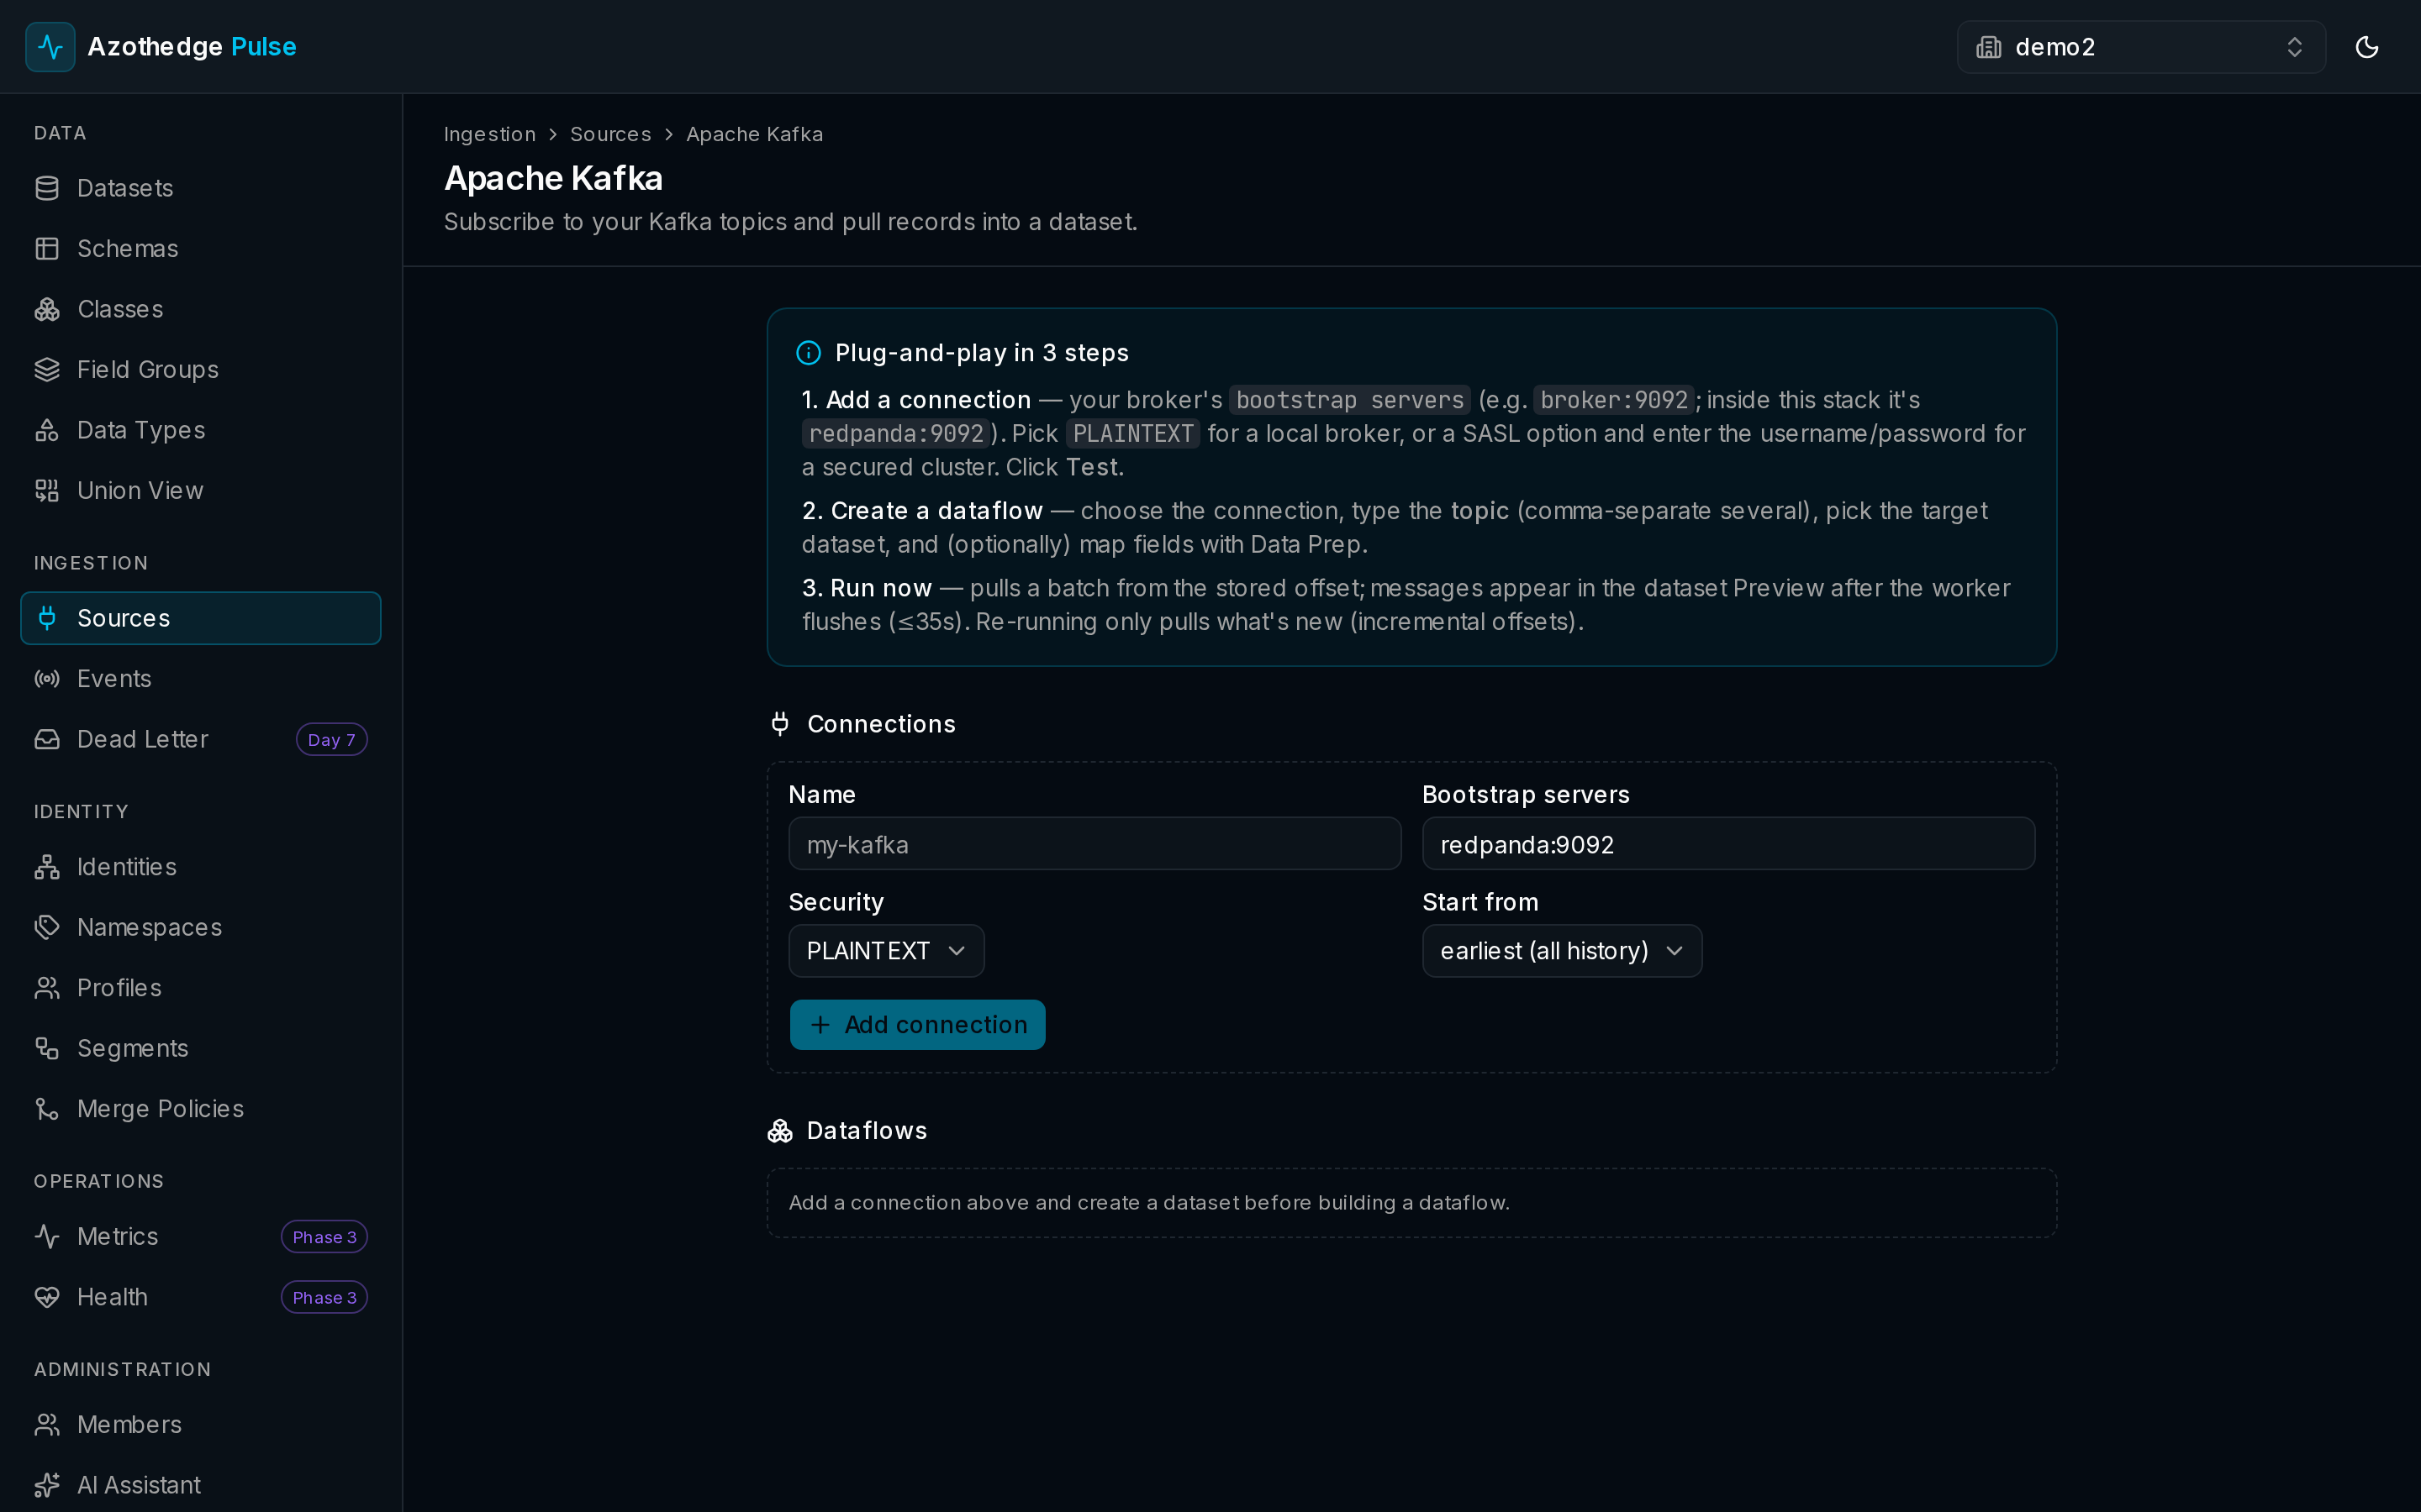
Task: Click the Members users icon
Action: (x=47, y=1425)
